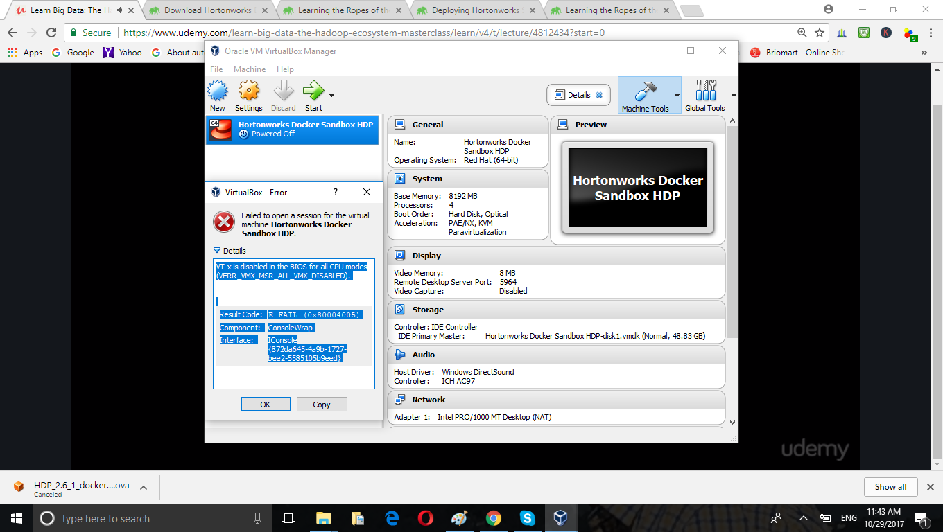Click the Type here to search box
The image size is (943, 532).
(x=153, y=518)
